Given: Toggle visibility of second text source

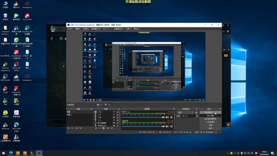Looking at the screenshot, I should click(114, 115).
